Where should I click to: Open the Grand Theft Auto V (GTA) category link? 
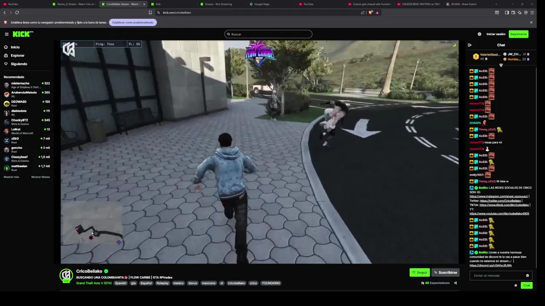pos(94,283)
